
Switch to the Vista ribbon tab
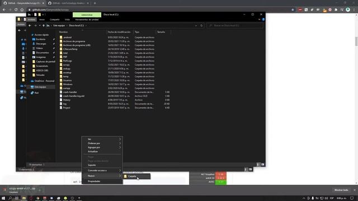(x=67, y=20)
